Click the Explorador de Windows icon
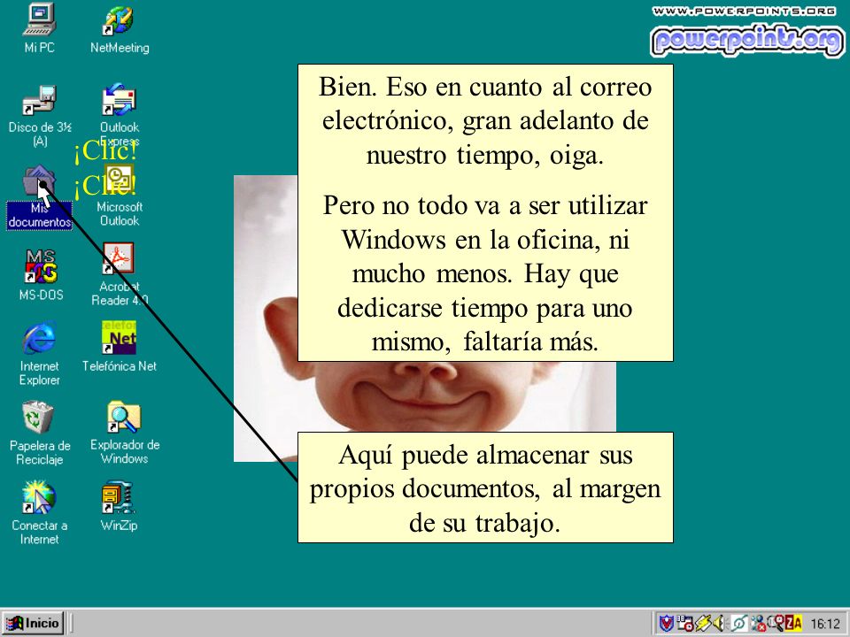This screenshot has height=637, width=850. [124, 417]
